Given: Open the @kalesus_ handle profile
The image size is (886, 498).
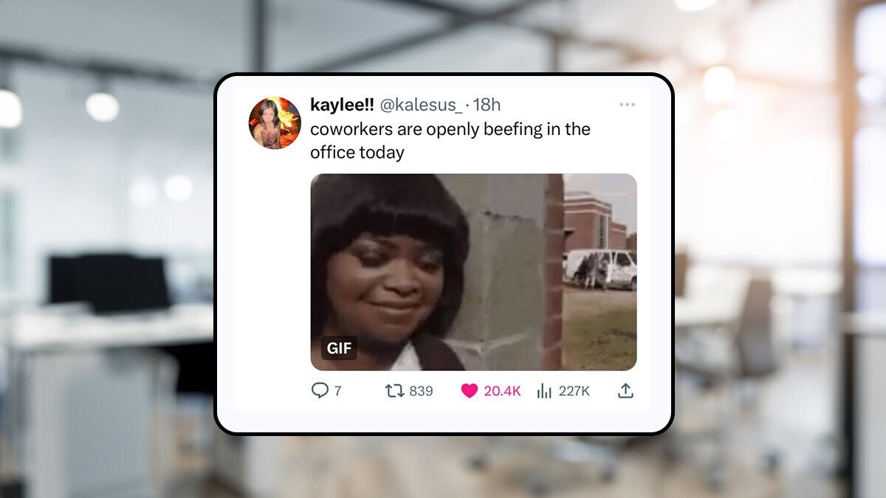Looking at the screenshot, I should tap(421, 106).
